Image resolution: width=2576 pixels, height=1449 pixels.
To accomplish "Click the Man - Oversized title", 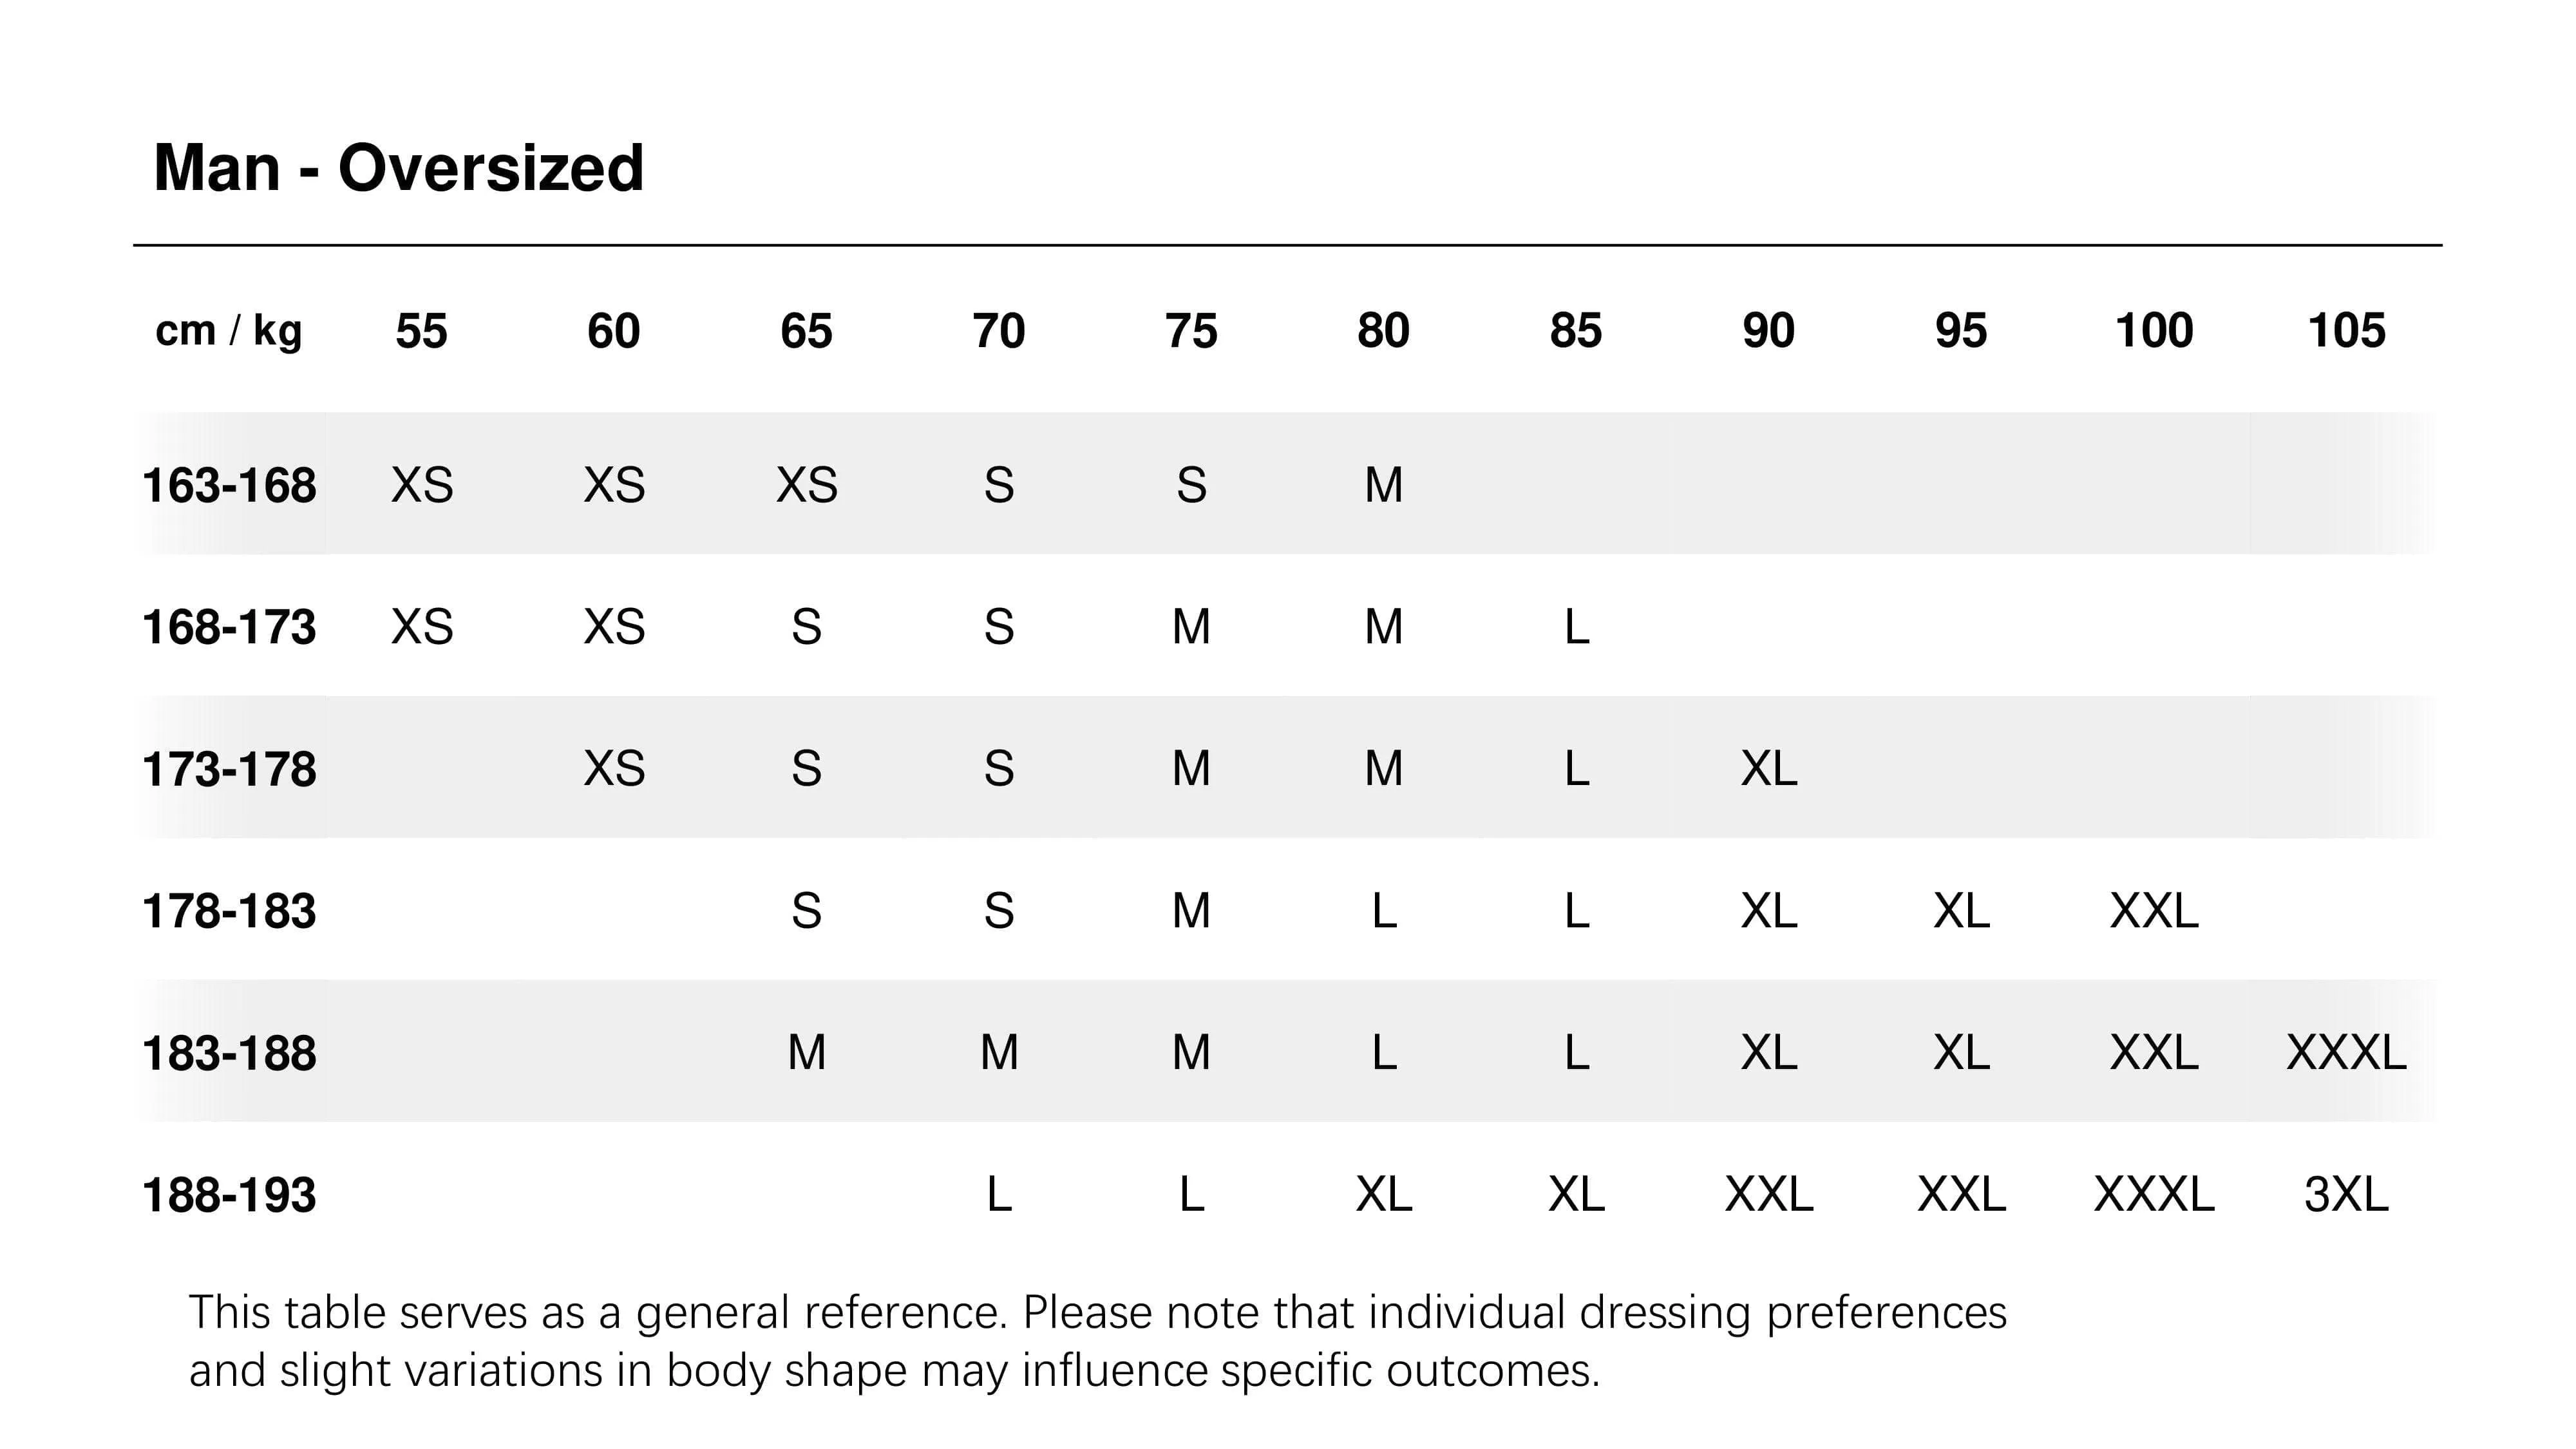I will point(398,168).
